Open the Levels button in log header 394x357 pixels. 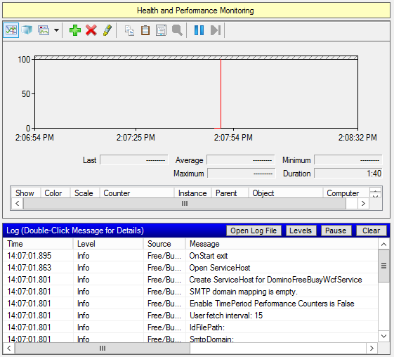coord(301,231)
